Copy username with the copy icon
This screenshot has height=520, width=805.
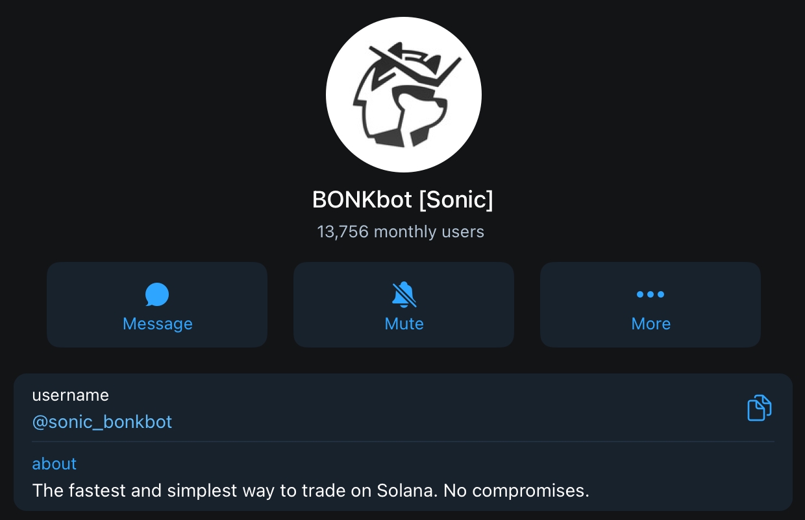click(759, 408)
